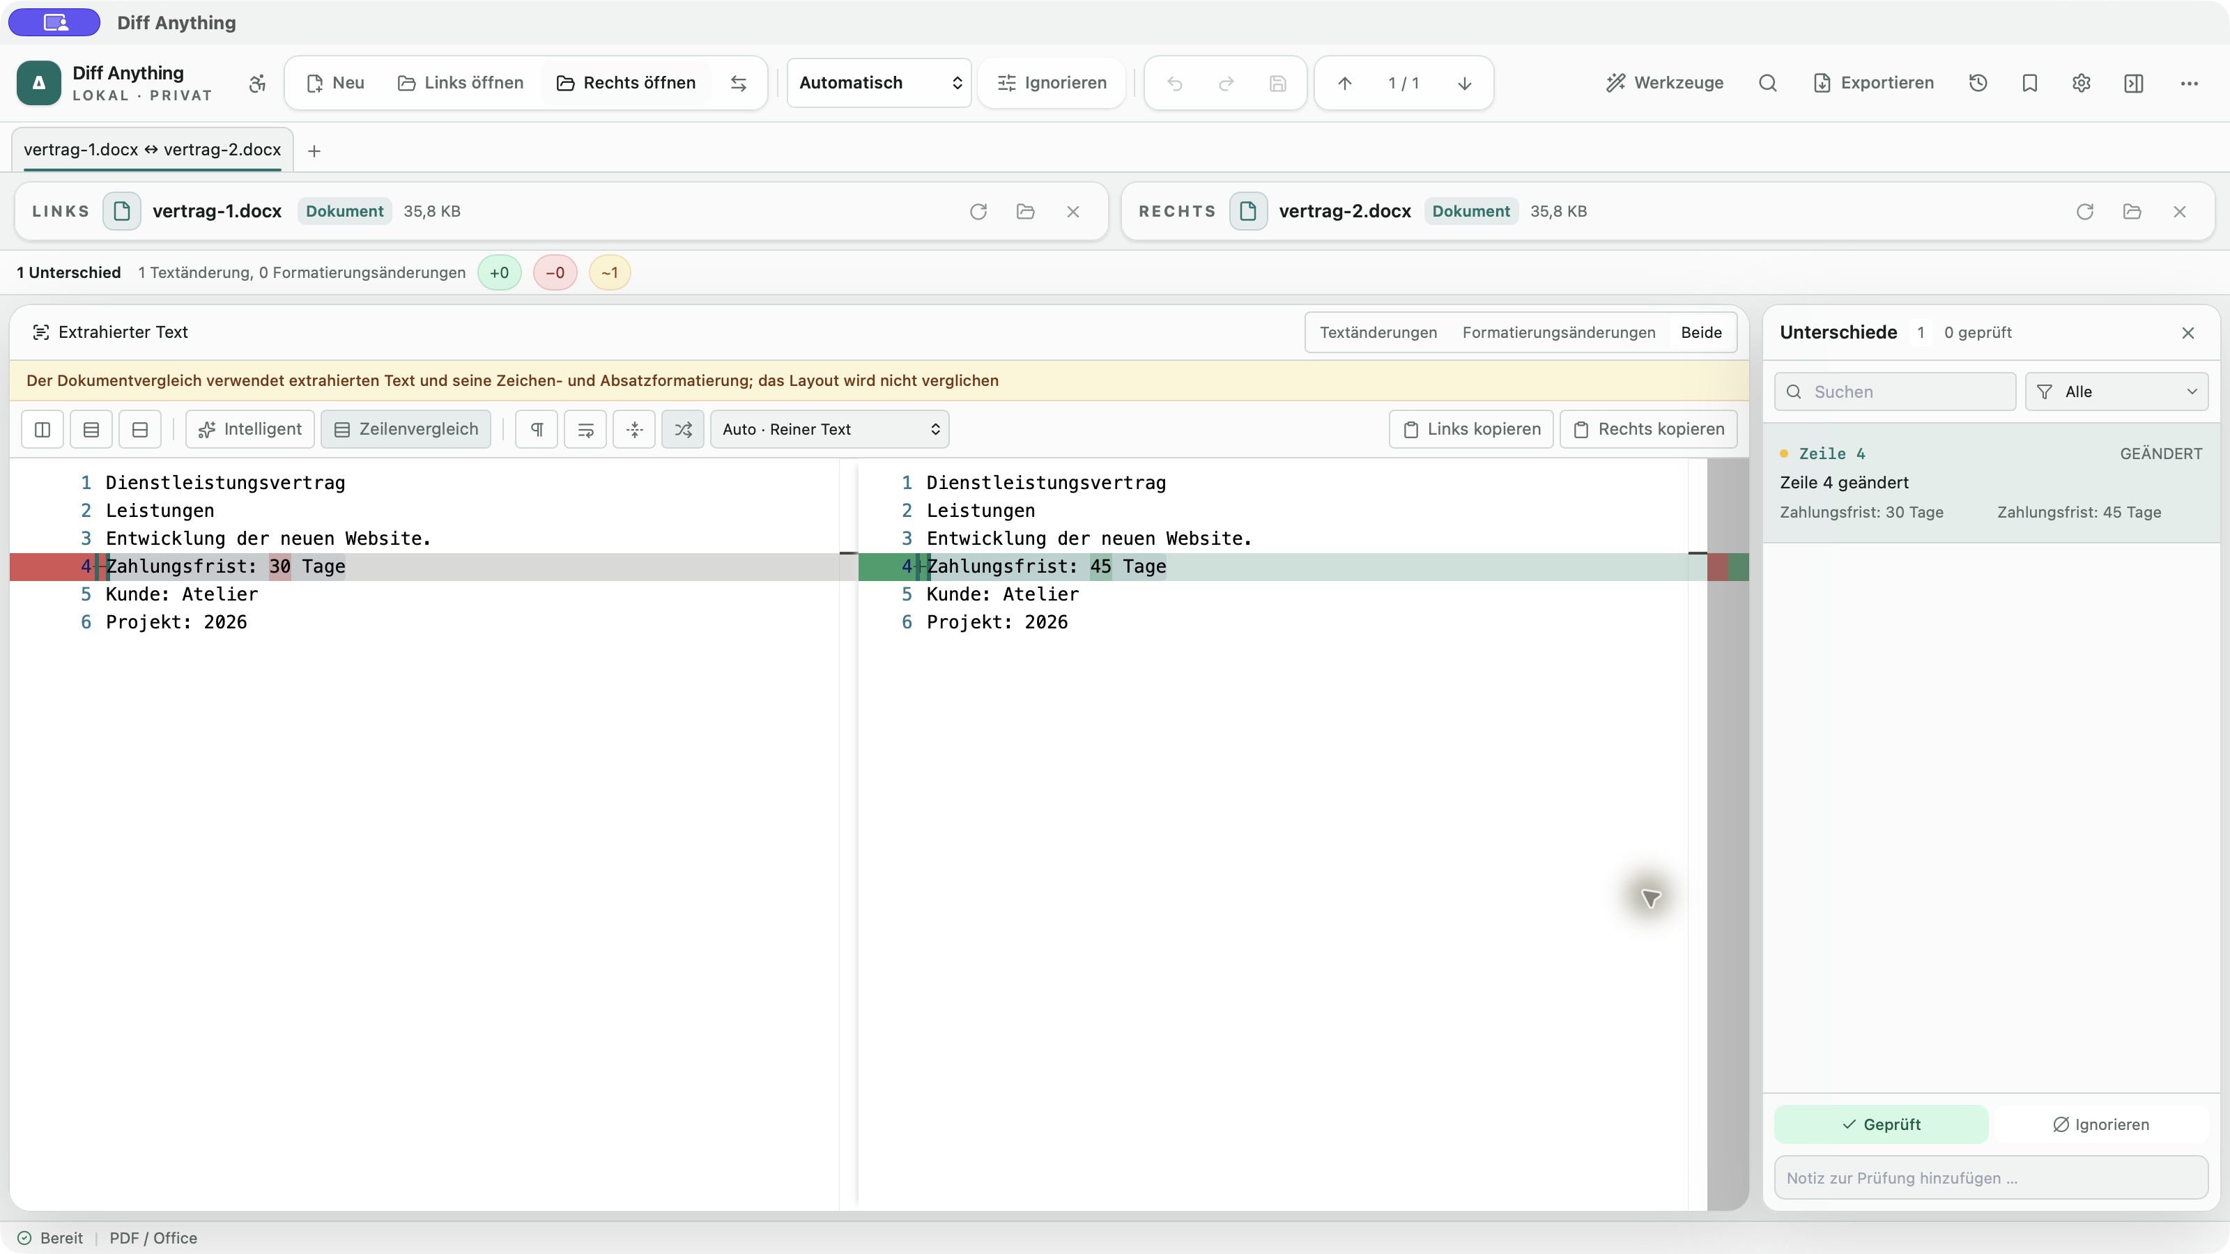The height and width of the screenshot is (1254, 2230).
Task: Go to next difference arrow
Action: click(x=1465, y=83)
